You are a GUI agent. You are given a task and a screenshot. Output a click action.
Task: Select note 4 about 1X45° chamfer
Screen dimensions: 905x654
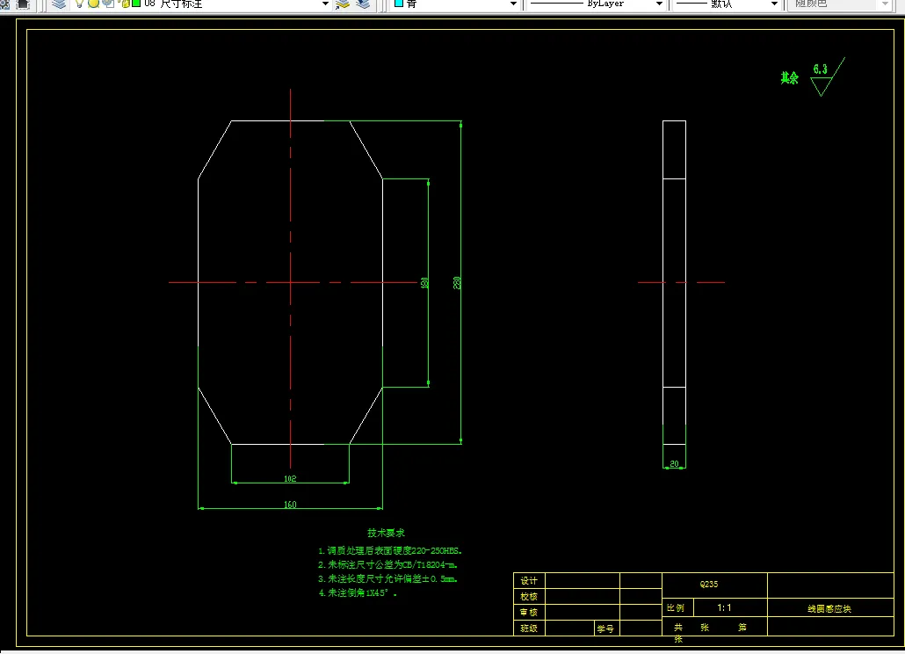pyautogui.click(x=358, y=592)
